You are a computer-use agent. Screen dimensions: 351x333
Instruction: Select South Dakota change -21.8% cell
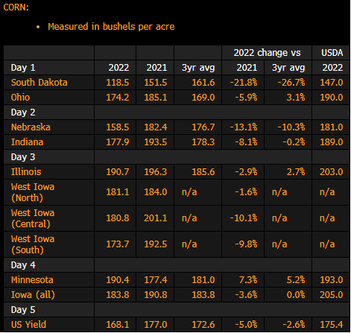(244, 83)
